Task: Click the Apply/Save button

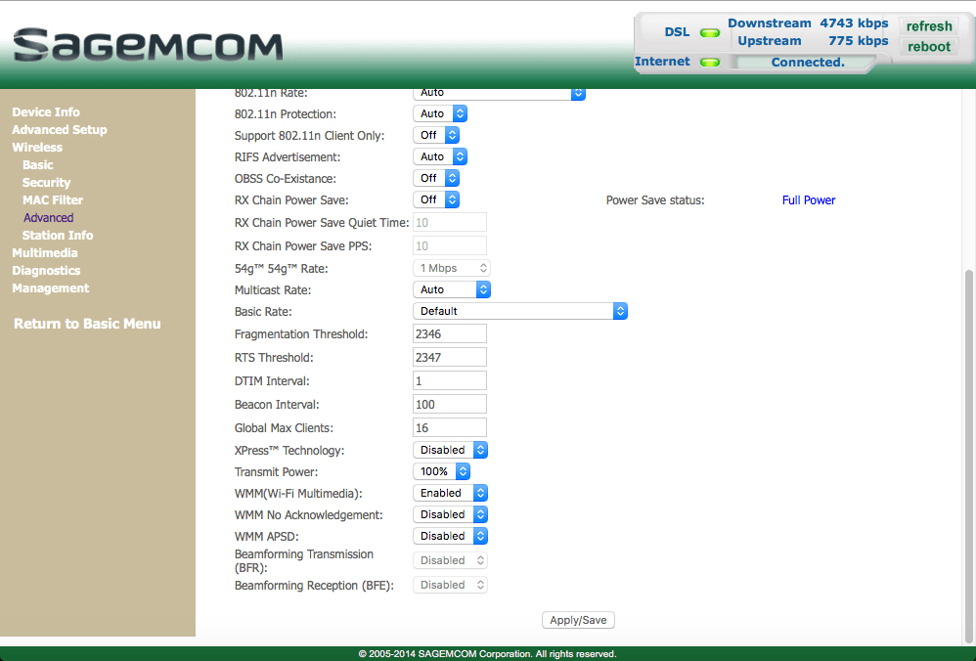Action: 577,619
